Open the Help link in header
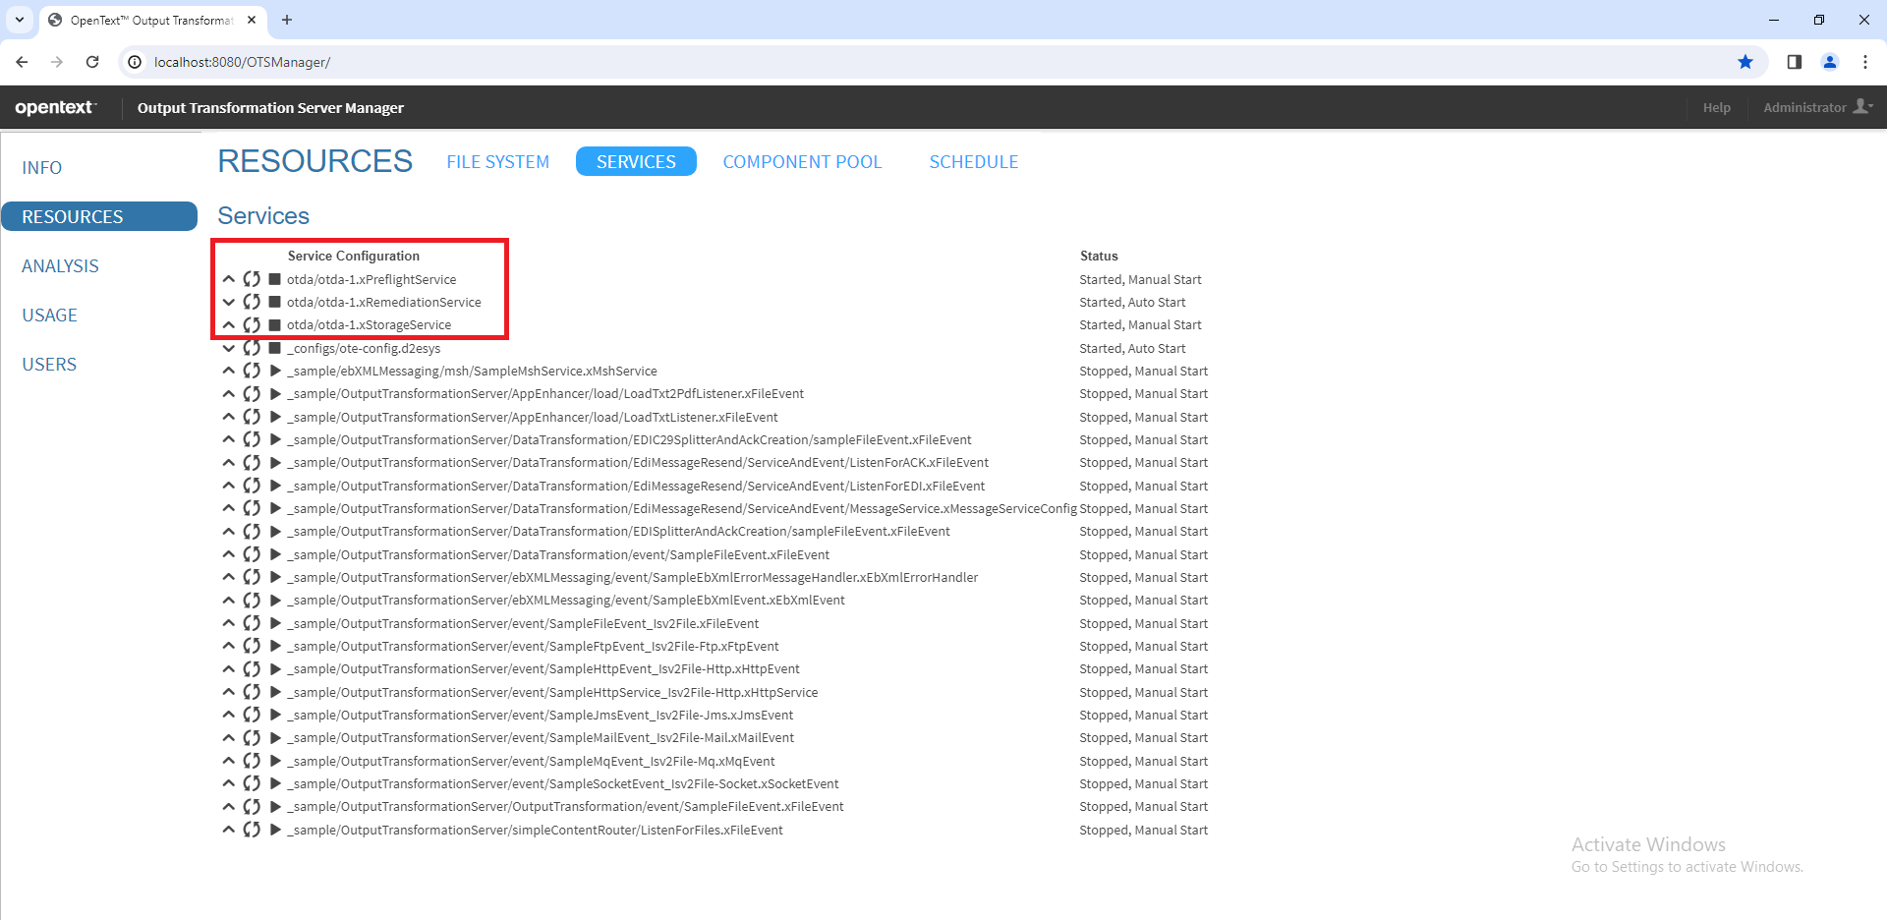This screenshot has width=1887, height=920. click(x=1716, y=108)
